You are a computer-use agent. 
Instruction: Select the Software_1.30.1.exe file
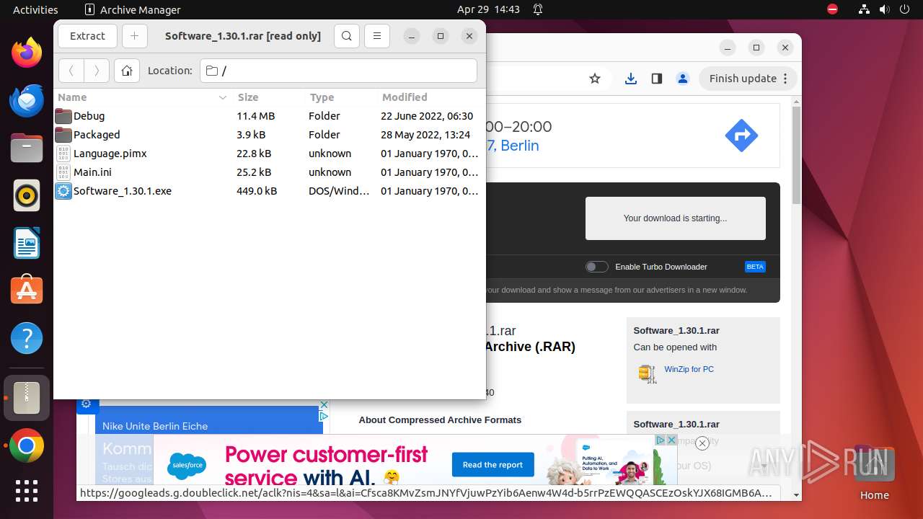point(269,191)
